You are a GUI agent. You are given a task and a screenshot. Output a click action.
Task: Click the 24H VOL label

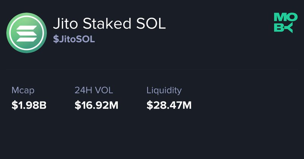coord(93,90)
